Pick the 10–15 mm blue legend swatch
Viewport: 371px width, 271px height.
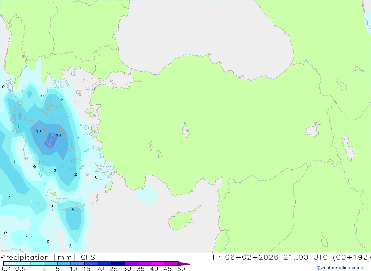pos(78,264)
